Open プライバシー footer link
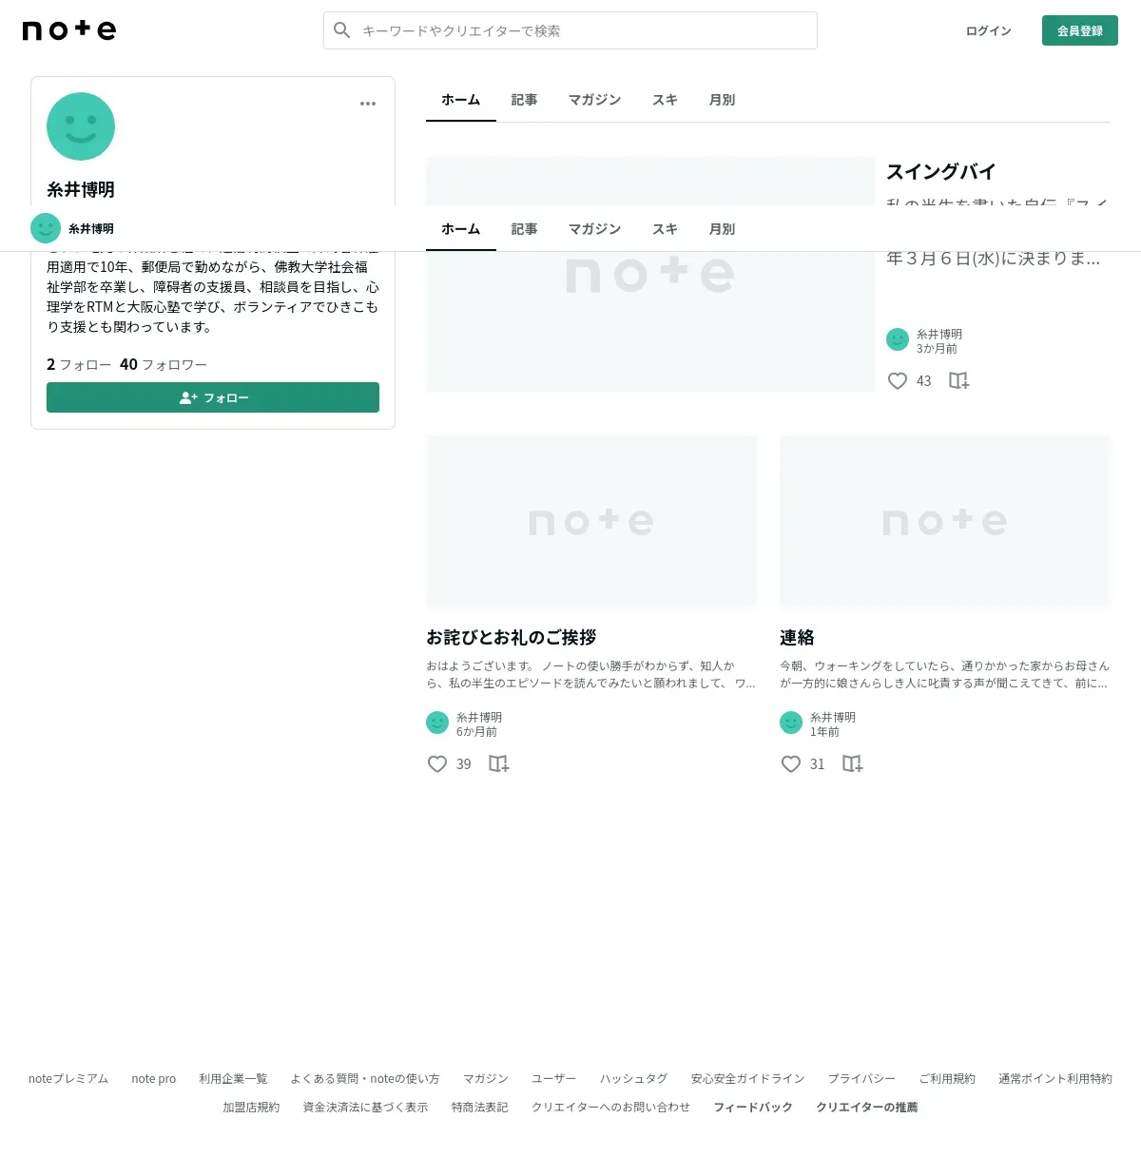Image resolution: width=1141 pixels, height=1157 pixels. (x=862, y=1079)
